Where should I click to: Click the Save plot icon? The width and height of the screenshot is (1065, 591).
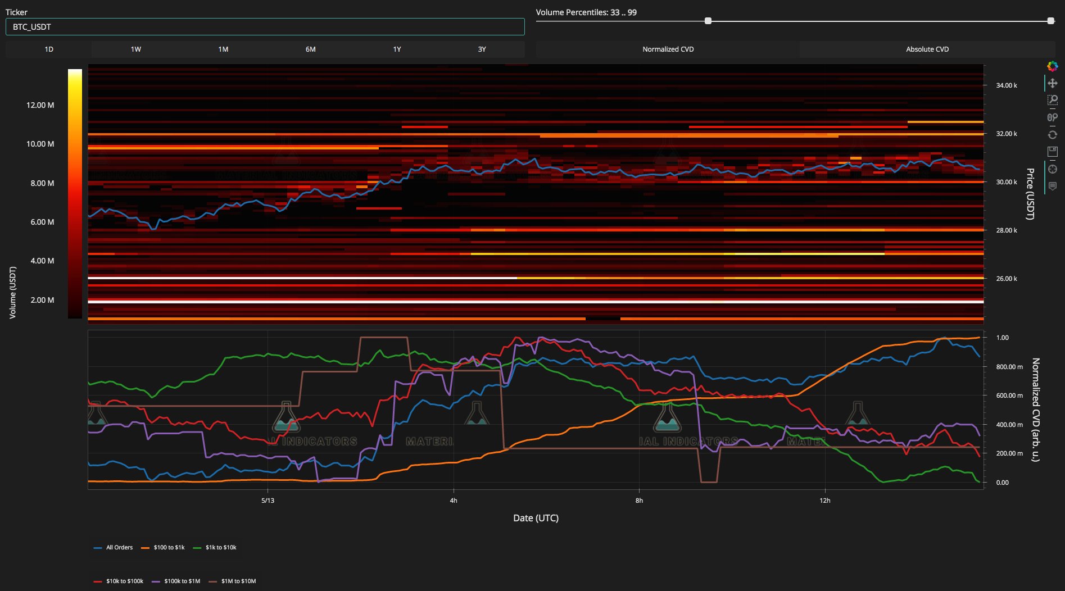point(1052,152)
